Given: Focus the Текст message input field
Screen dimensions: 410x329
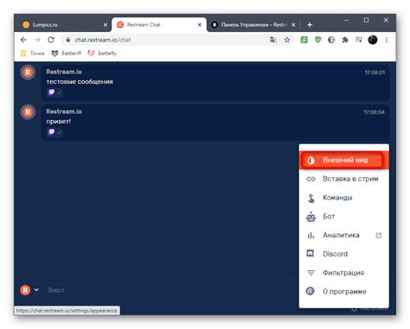Looking at the screenshot, I should pos(170,290).
